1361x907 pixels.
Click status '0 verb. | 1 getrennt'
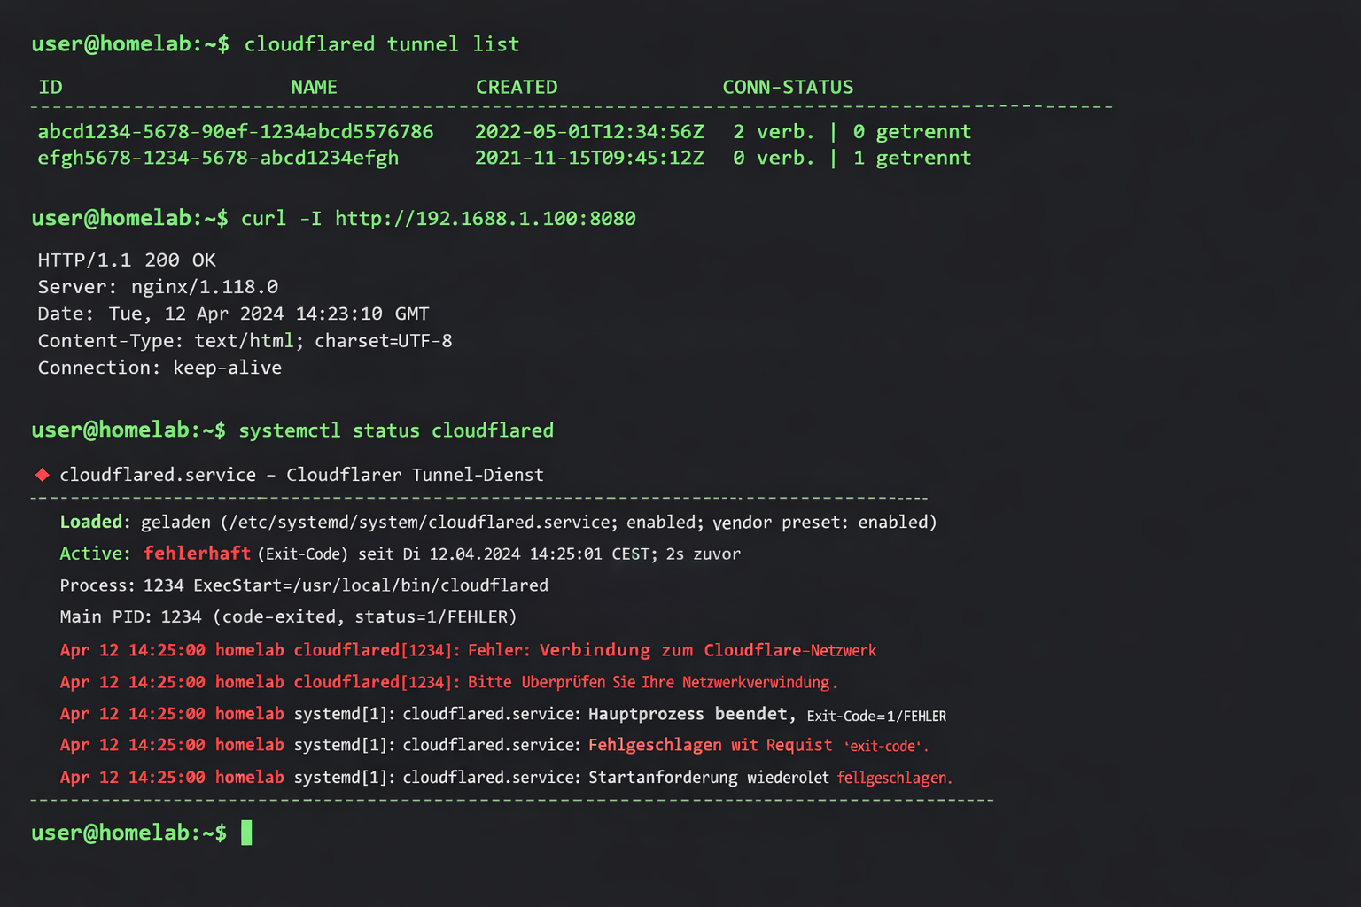click(852, 159)
